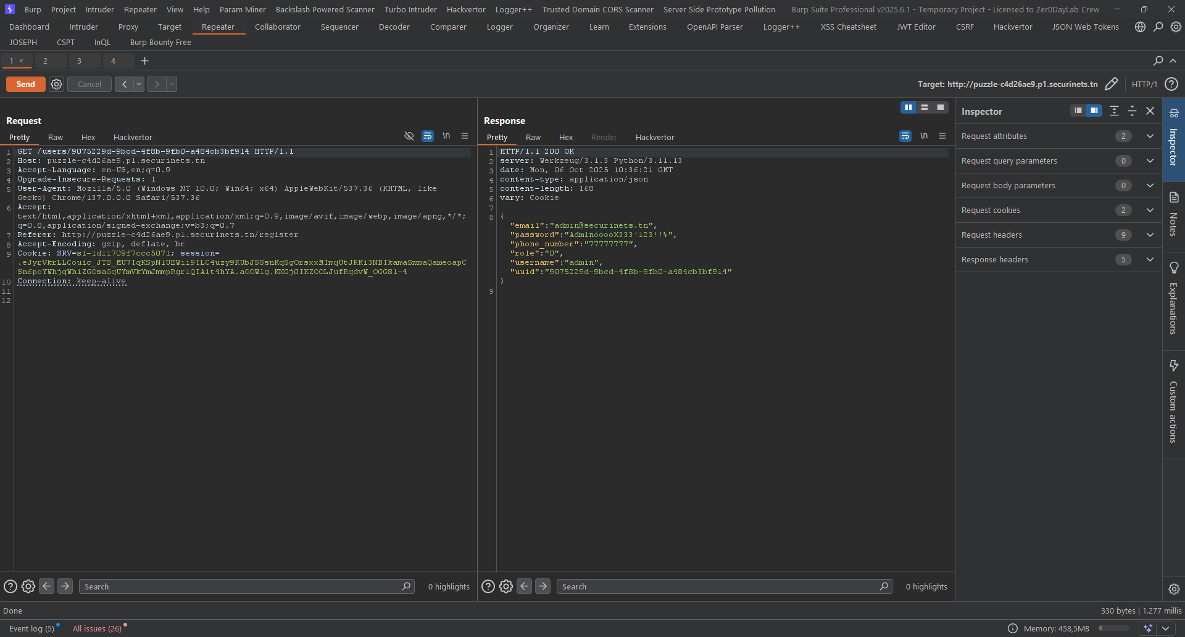Open the Intruder top-level tab
The height and width of the screenshot is (637, 1185).
pos(84,27)
